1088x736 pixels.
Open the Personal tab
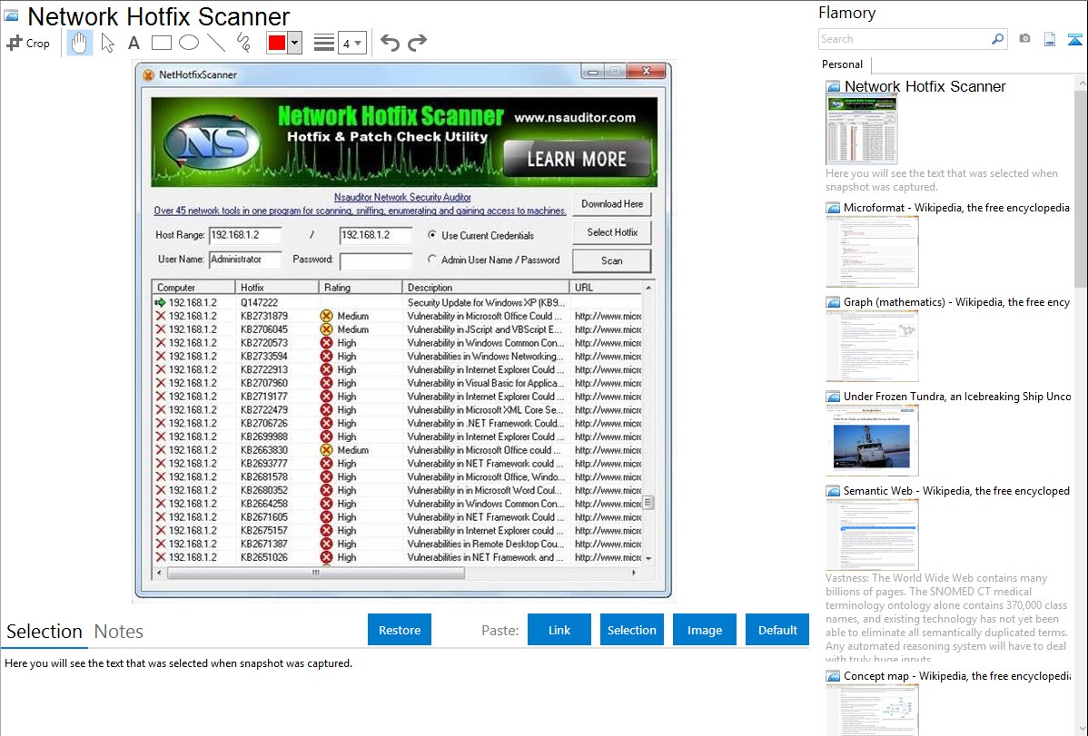[842, 64]
